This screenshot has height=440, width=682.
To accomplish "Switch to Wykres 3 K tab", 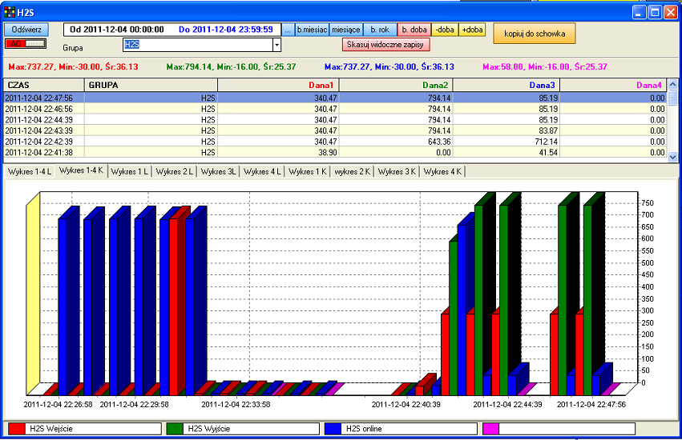I will pos(397,171).
